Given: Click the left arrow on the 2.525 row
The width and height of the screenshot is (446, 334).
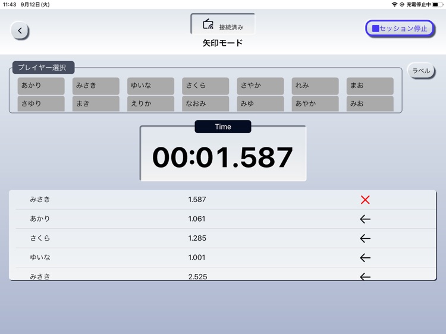Looking at the screenshot, I should [365, 276].
